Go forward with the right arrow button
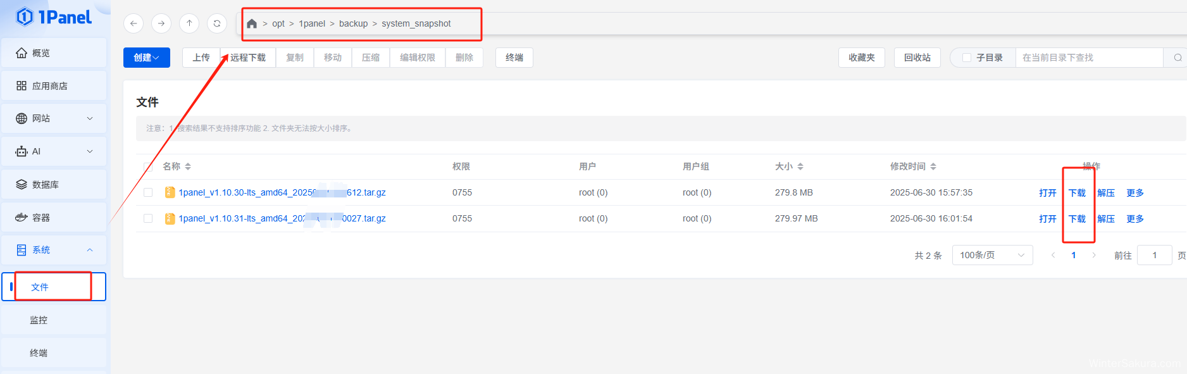The height and width of the screenshot is (374, 1187). click(161, 23)
